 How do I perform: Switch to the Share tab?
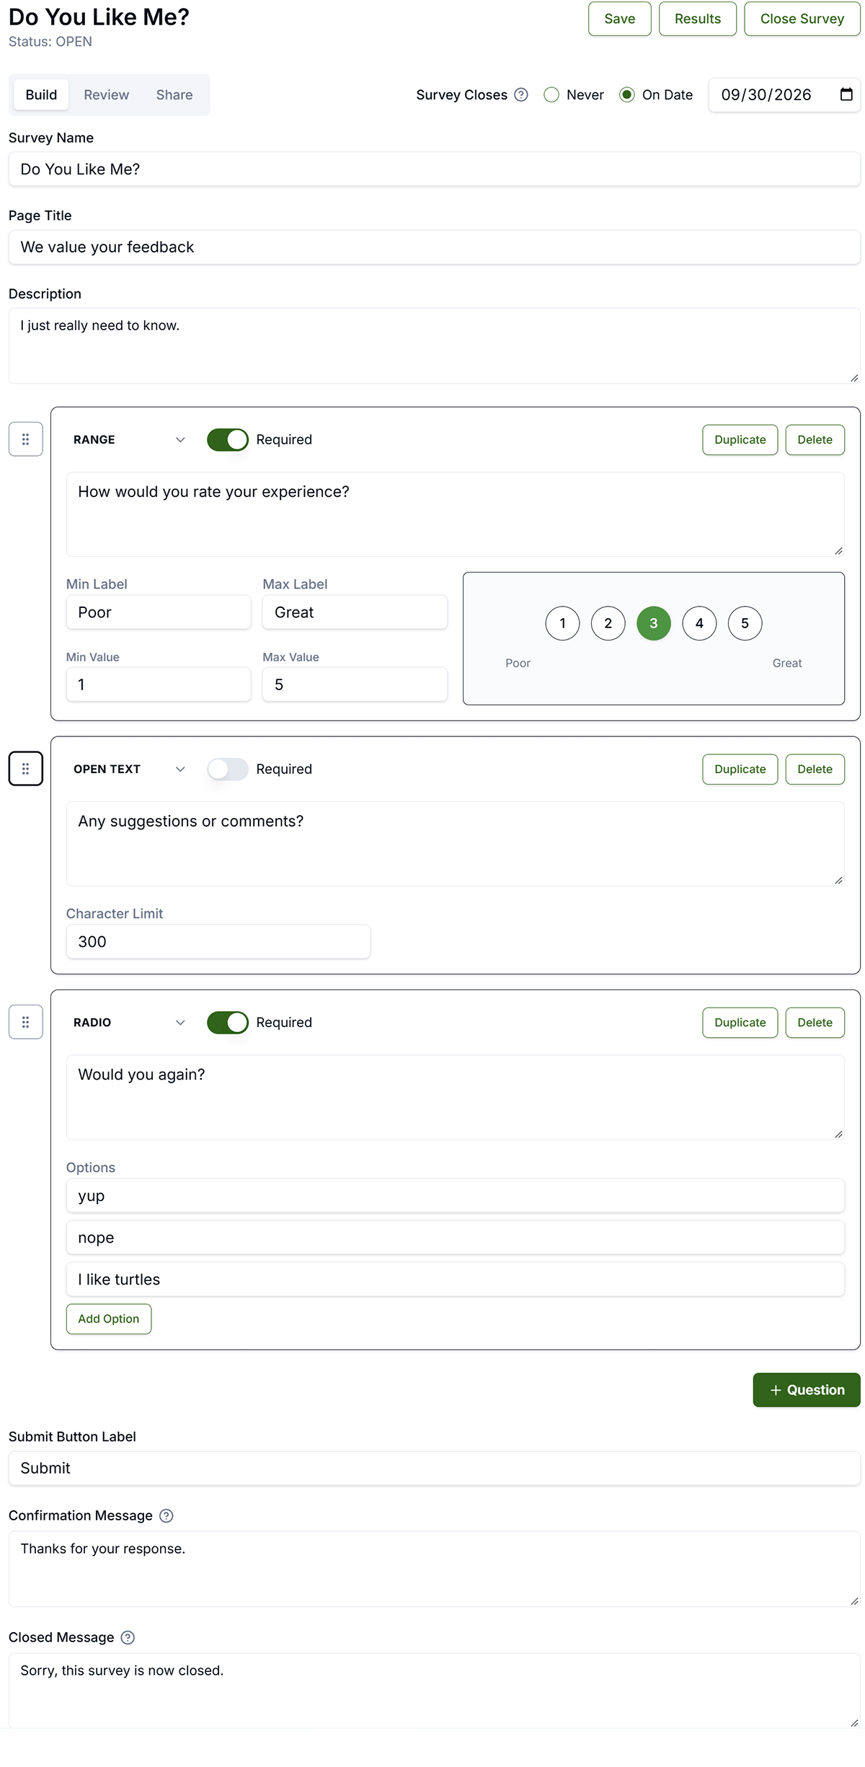click(x=174, y=94)
